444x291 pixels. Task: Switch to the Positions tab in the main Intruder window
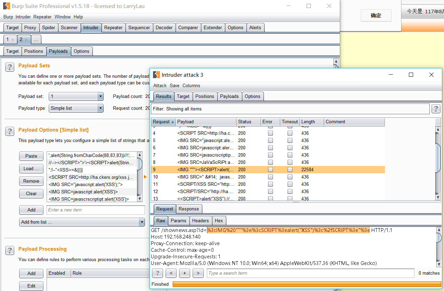tap(34, 51)
